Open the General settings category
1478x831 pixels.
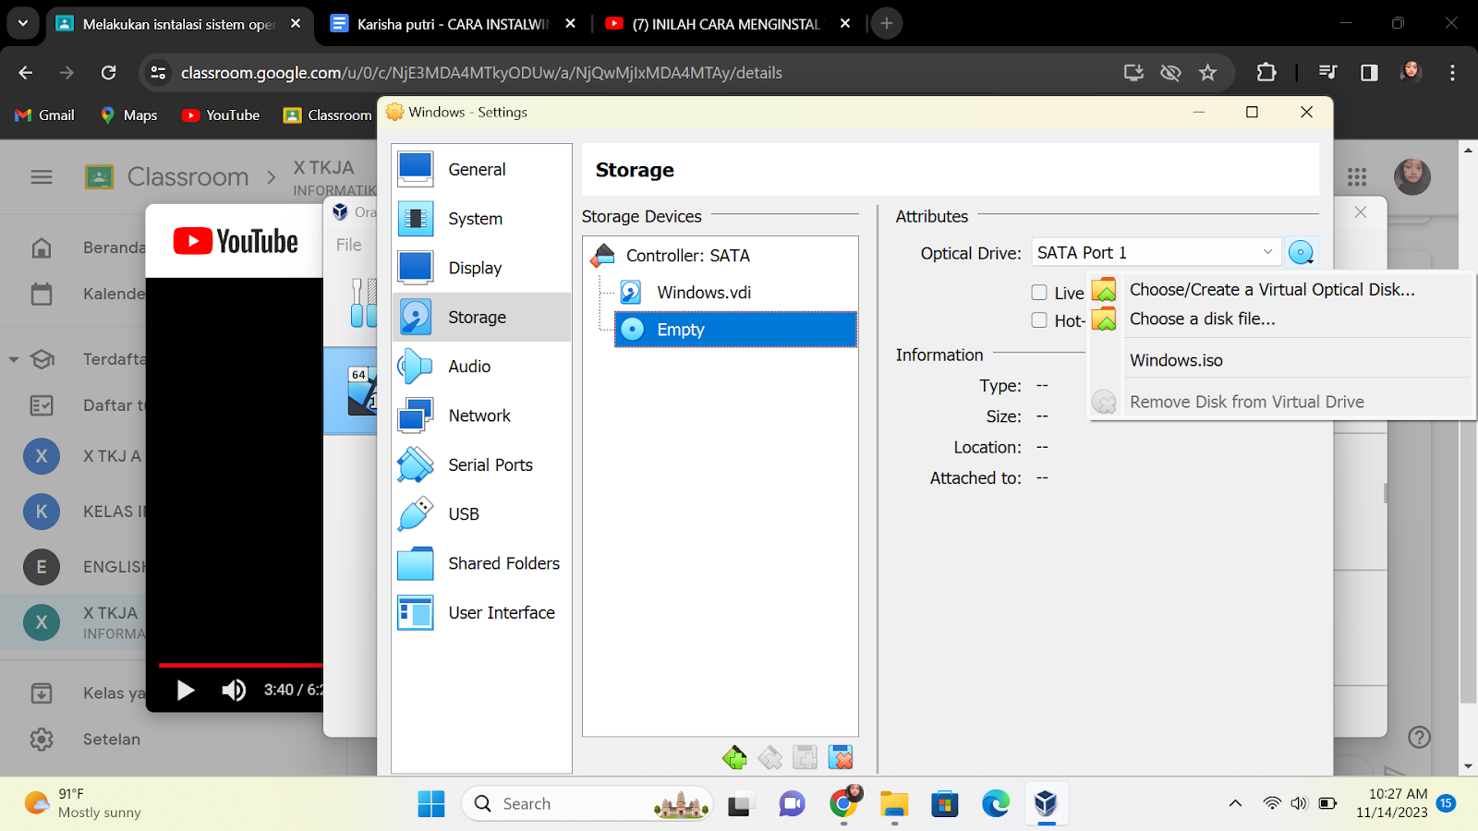tap(481, 169)
